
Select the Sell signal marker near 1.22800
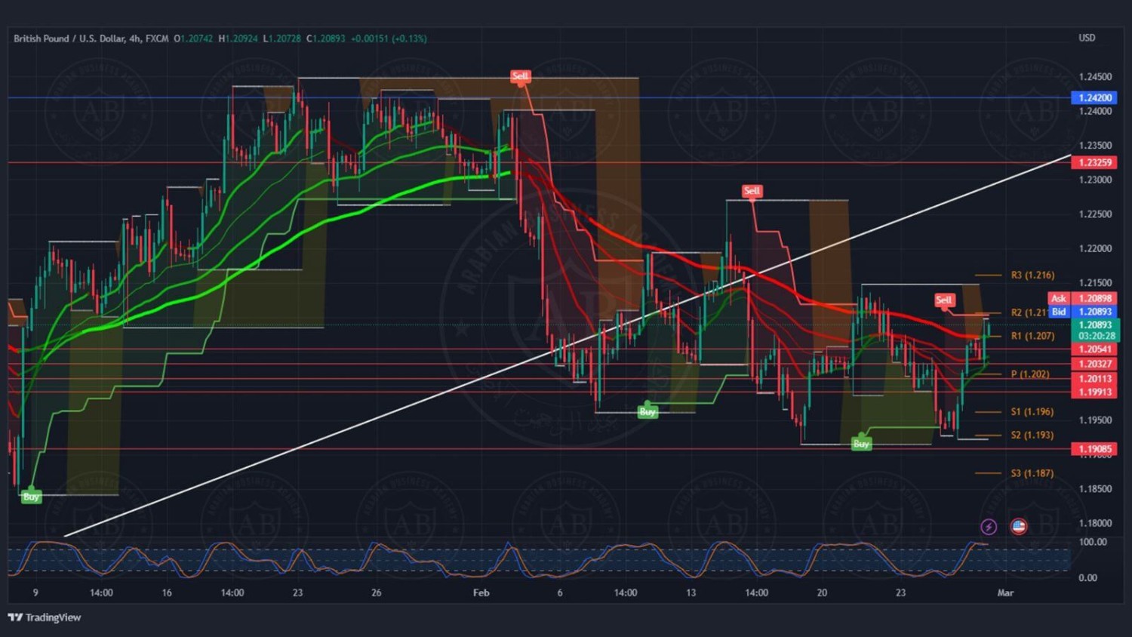click(752, 191)
